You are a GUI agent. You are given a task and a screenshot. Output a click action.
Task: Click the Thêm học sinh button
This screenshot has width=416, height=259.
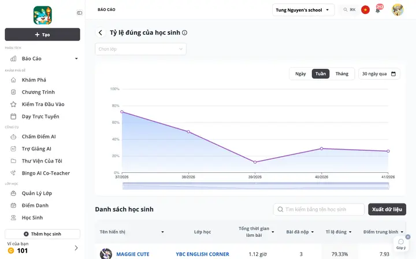click(x=42, y=234)
